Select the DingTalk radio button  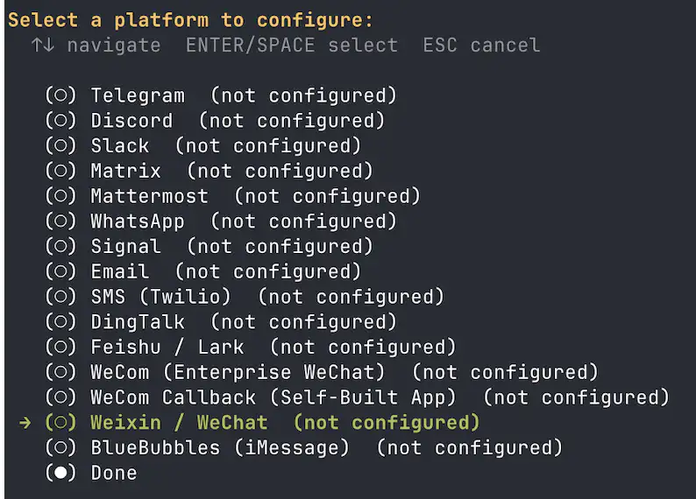[60, 322]
